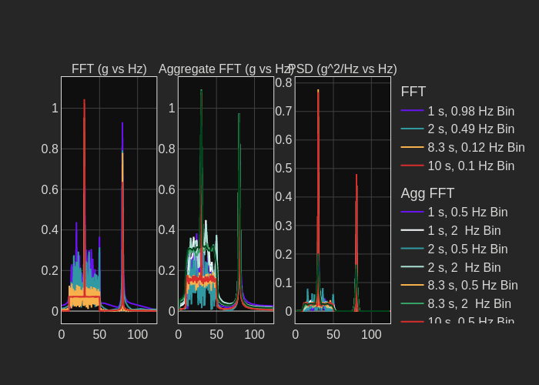
Task: Hide Agg FFT '1 s, 2 Hz Bin' trace
Action: (x=464, y=231)
